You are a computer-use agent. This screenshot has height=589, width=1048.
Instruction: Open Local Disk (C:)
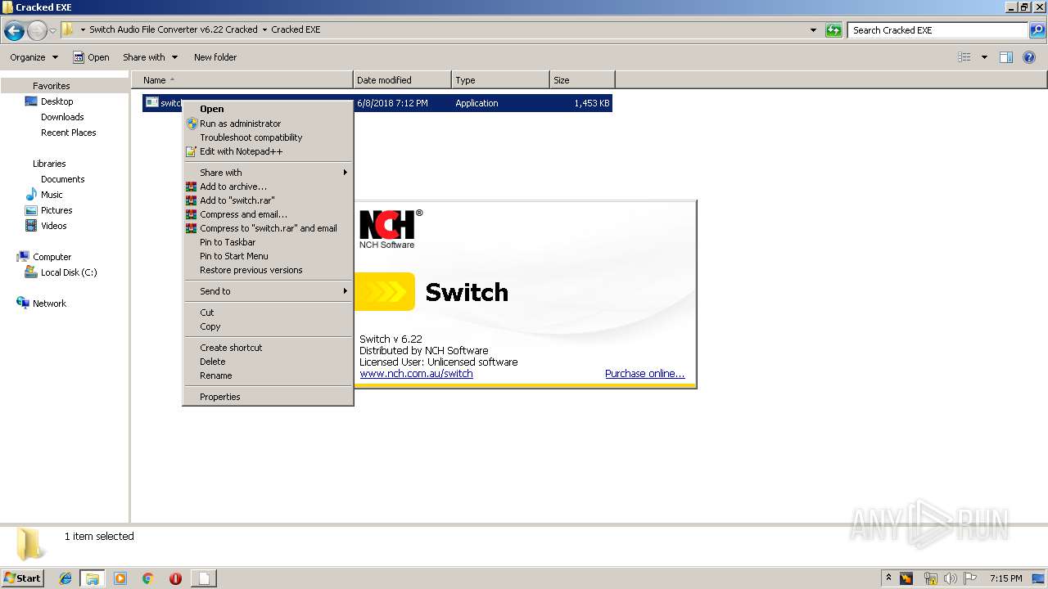point(69,272)
